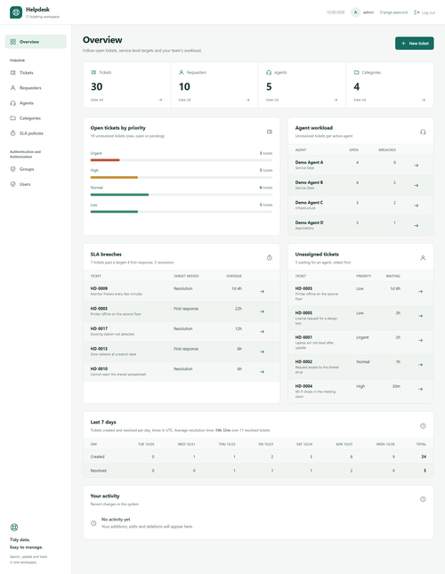Screen dimensions: 445x574
Task: Open HD-0001 arrow in Unassigned tickets
Action: tap(420, 341)
